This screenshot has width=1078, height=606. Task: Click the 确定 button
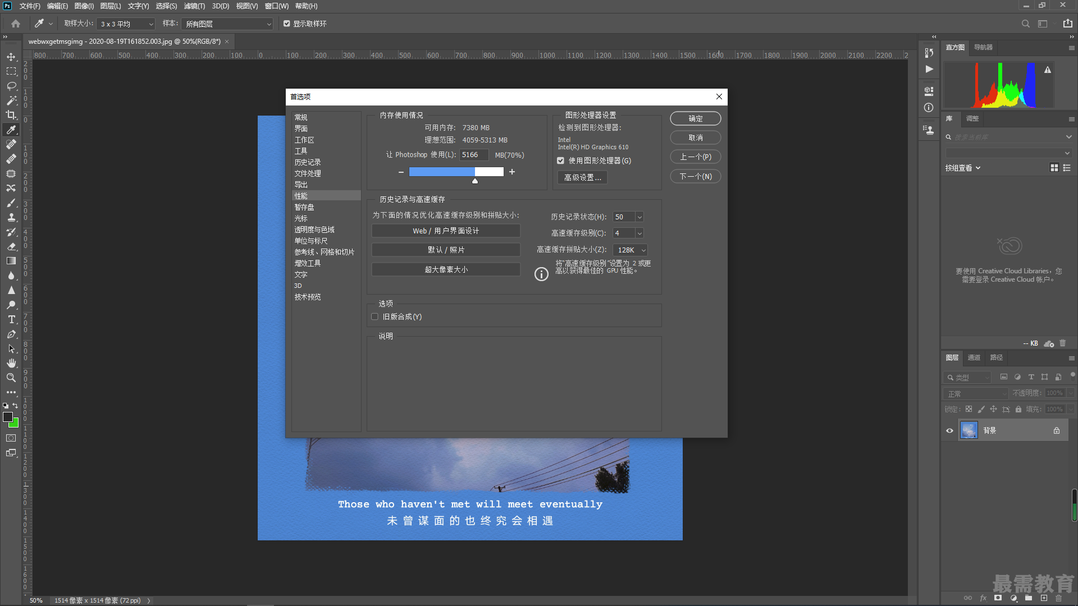pos(695,118)
